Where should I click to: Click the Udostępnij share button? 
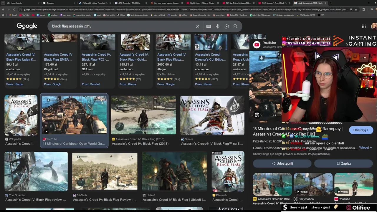(282, 163)
